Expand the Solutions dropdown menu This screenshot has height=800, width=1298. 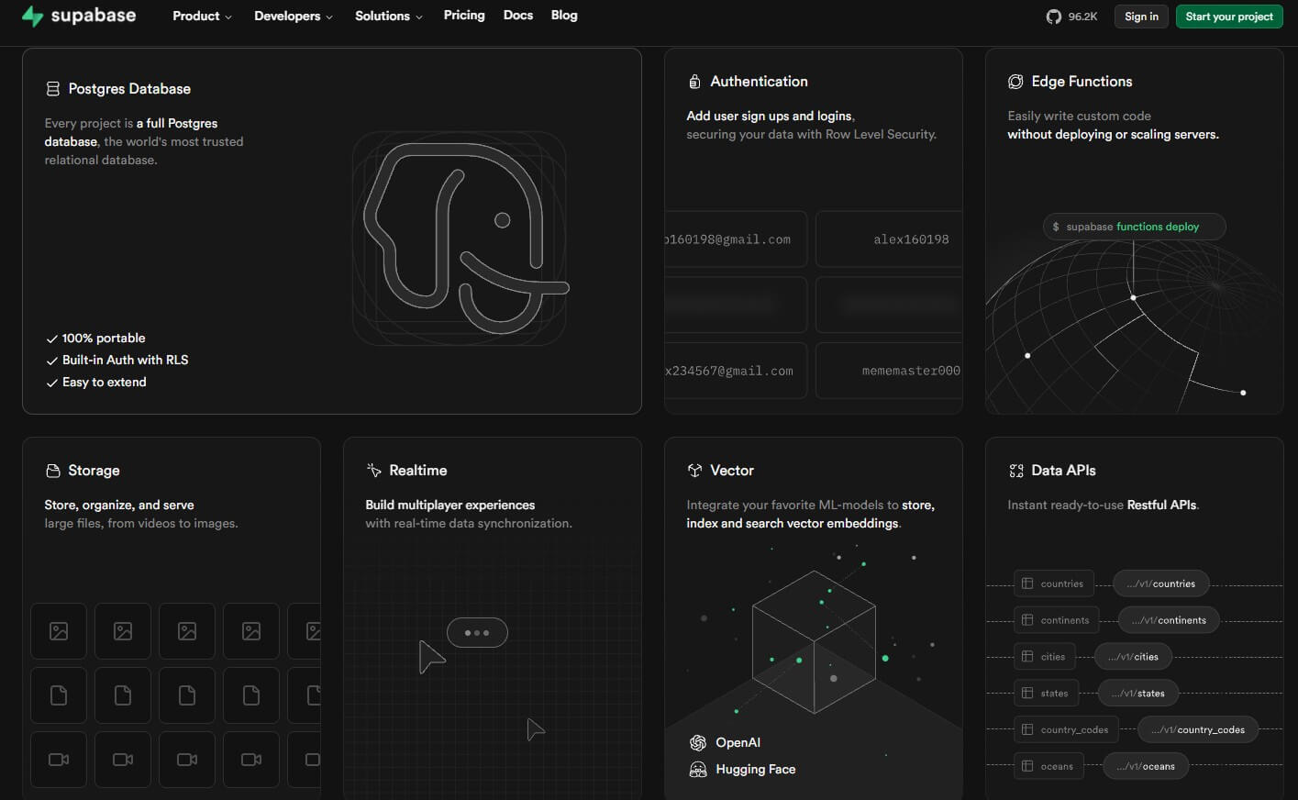tap(388, 17)
